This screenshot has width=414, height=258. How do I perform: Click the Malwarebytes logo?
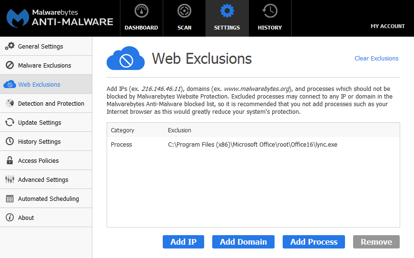(18, 18)
